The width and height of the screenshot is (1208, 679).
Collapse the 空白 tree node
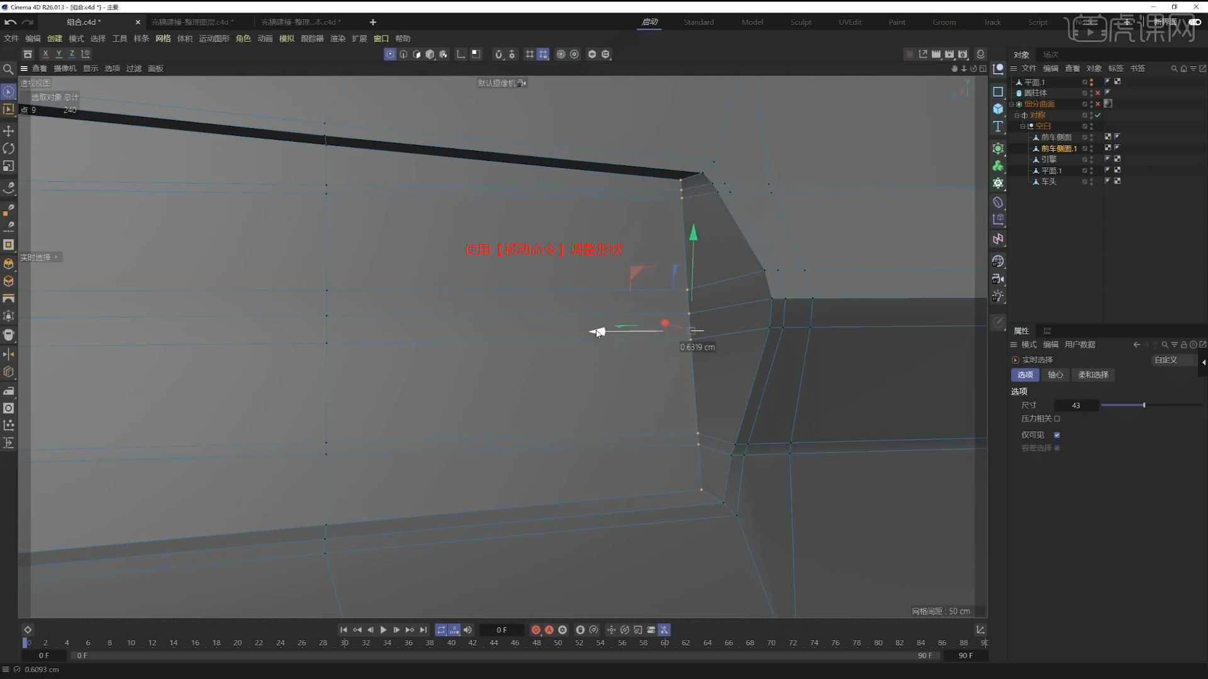pos(1022,126)
